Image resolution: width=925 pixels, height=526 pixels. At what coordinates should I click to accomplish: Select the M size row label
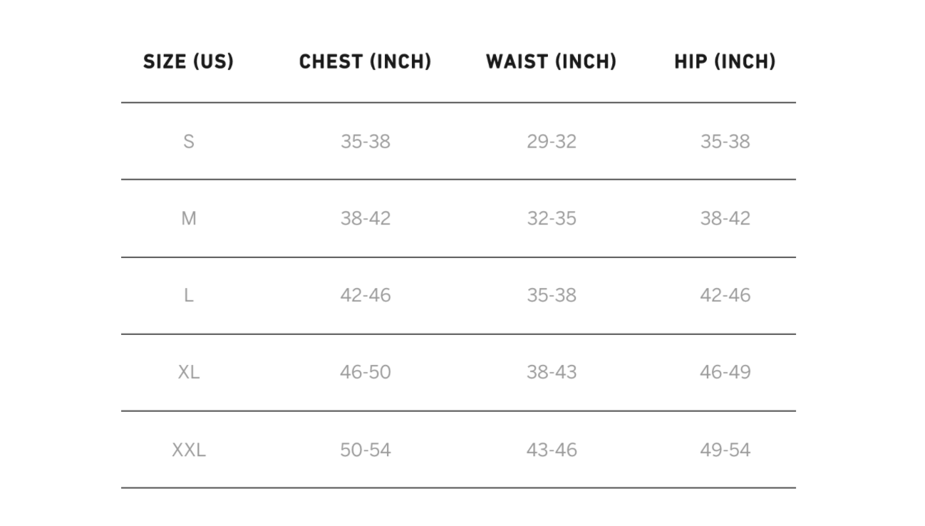(189, 218)
